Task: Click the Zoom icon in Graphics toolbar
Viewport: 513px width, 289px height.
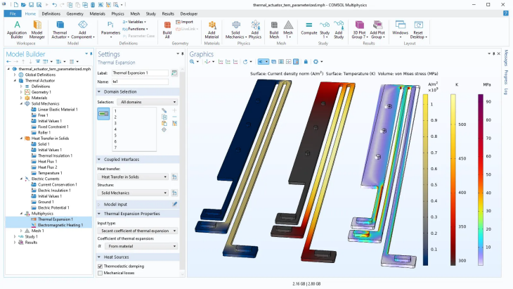Action: click(x=192, y=62)
